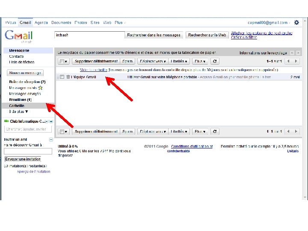This screenshot has width=308, height=231.
Task: Open Aperçu de l'invitation link
Action: tap(33, 172)
